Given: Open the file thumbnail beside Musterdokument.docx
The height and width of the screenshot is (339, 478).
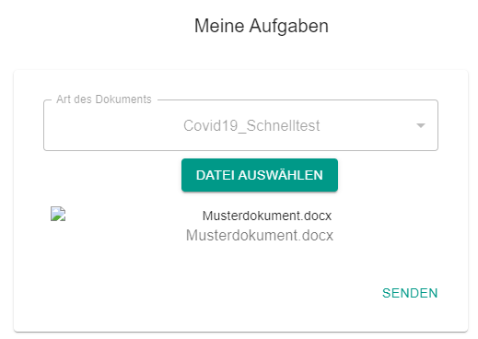Looking at the screenshot, I should (58, 214).
